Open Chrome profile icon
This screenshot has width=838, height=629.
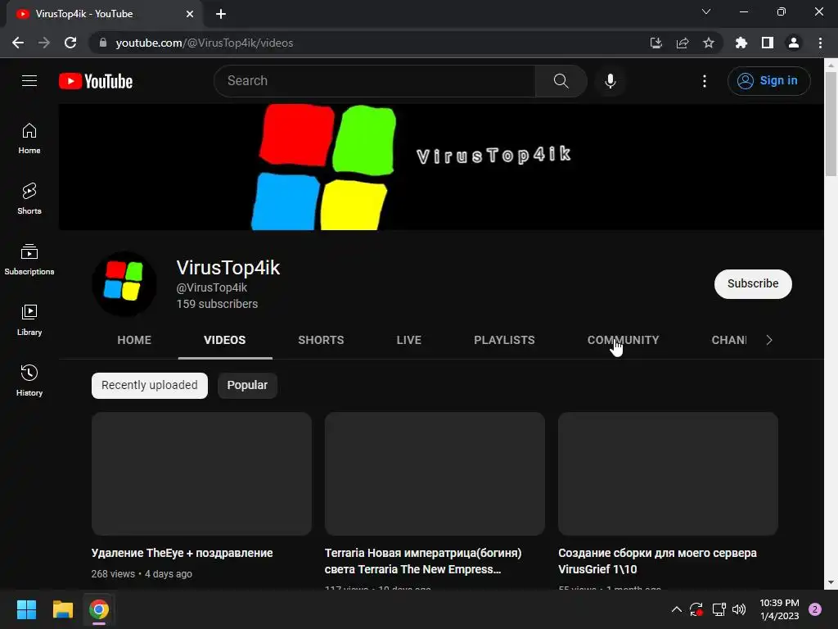[794, 43]
